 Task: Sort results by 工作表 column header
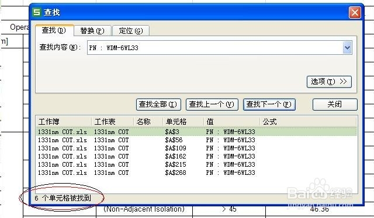coord(112,122)
